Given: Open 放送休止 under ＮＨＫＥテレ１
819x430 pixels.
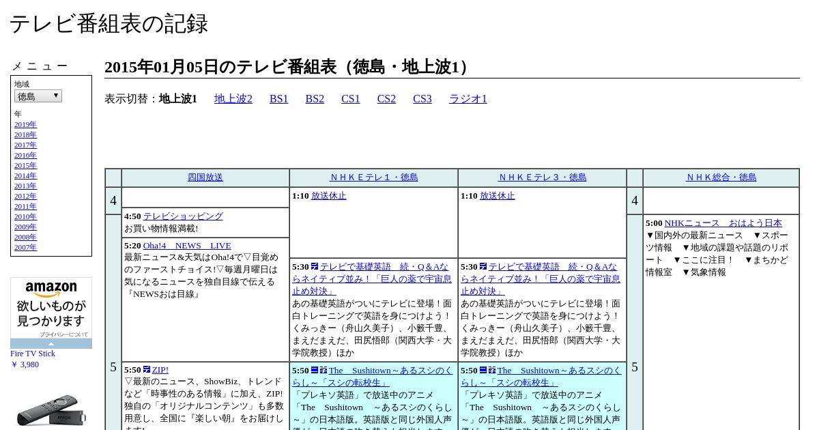Looking at the screenshot, I should point(329,196).
